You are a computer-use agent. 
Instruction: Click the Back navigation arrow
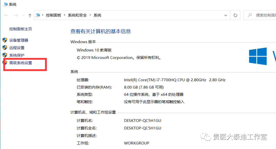6,16
